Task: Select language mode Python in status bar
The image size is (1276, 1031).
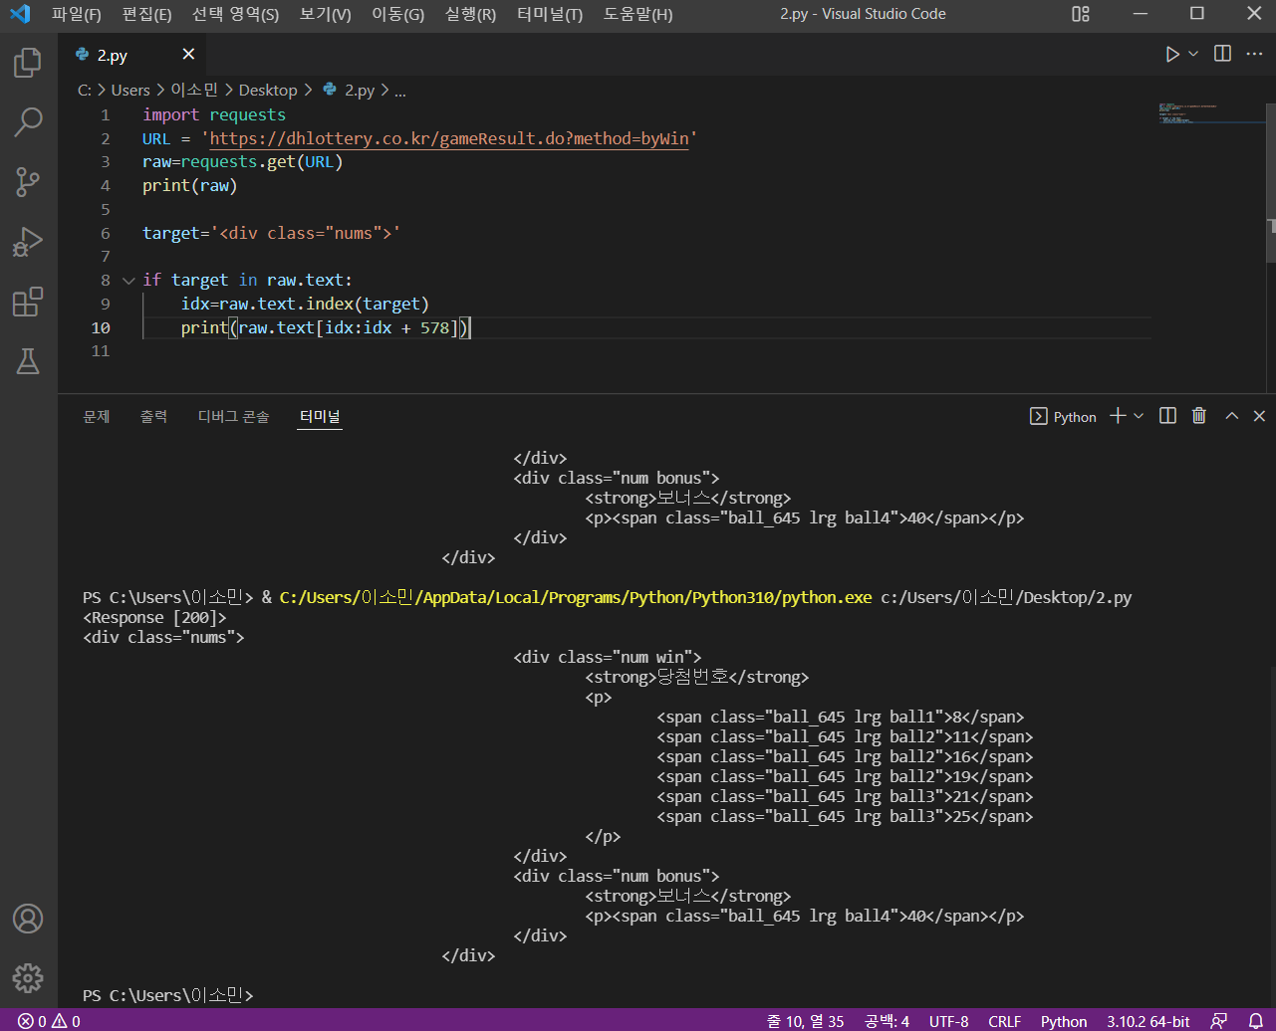Action: (1064, 1021)
